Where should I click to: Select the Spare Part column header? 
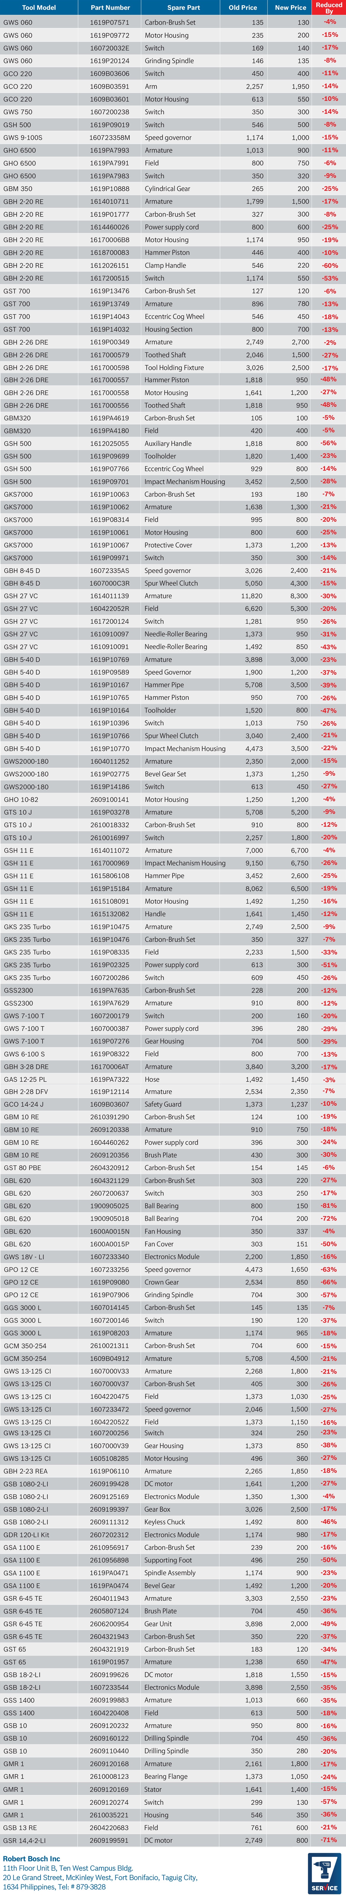182,7
